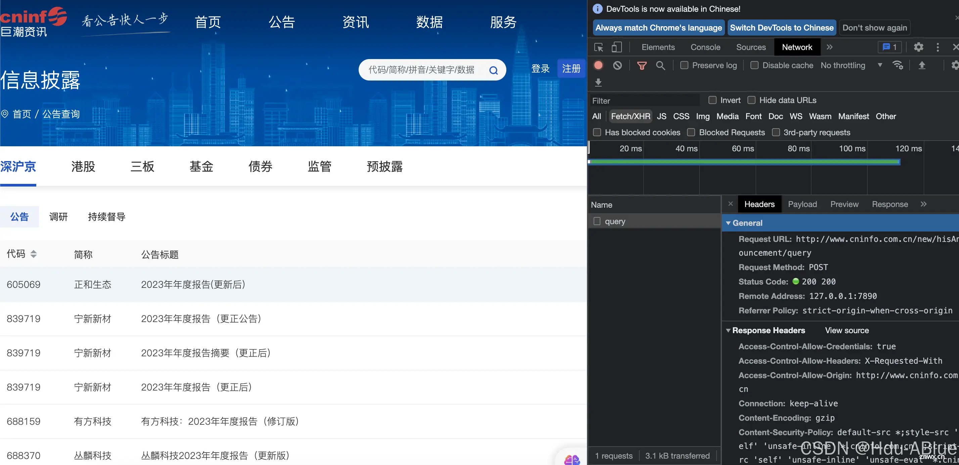Viewport: 959px width, 465px height.
Task: Click the record stop icon
Action: click(x=599, y=65)
